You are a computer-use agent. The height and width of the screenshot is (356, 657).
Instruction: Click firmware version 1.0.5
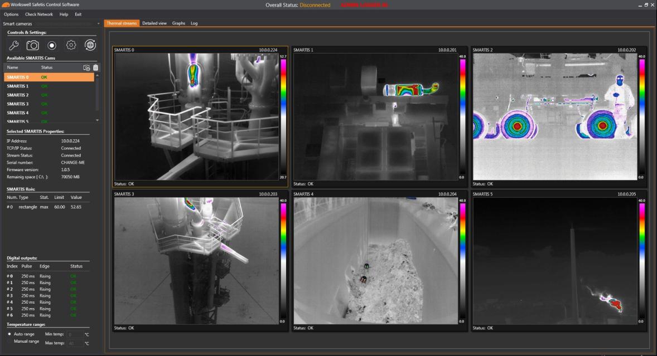point(65,170)
